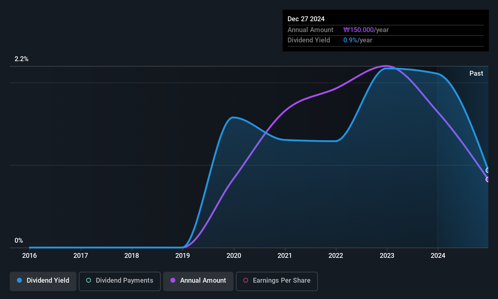This screenshot has width=498, height=299.
Task: Click the 2.2% y-axis label
Action: pos(22,59)
